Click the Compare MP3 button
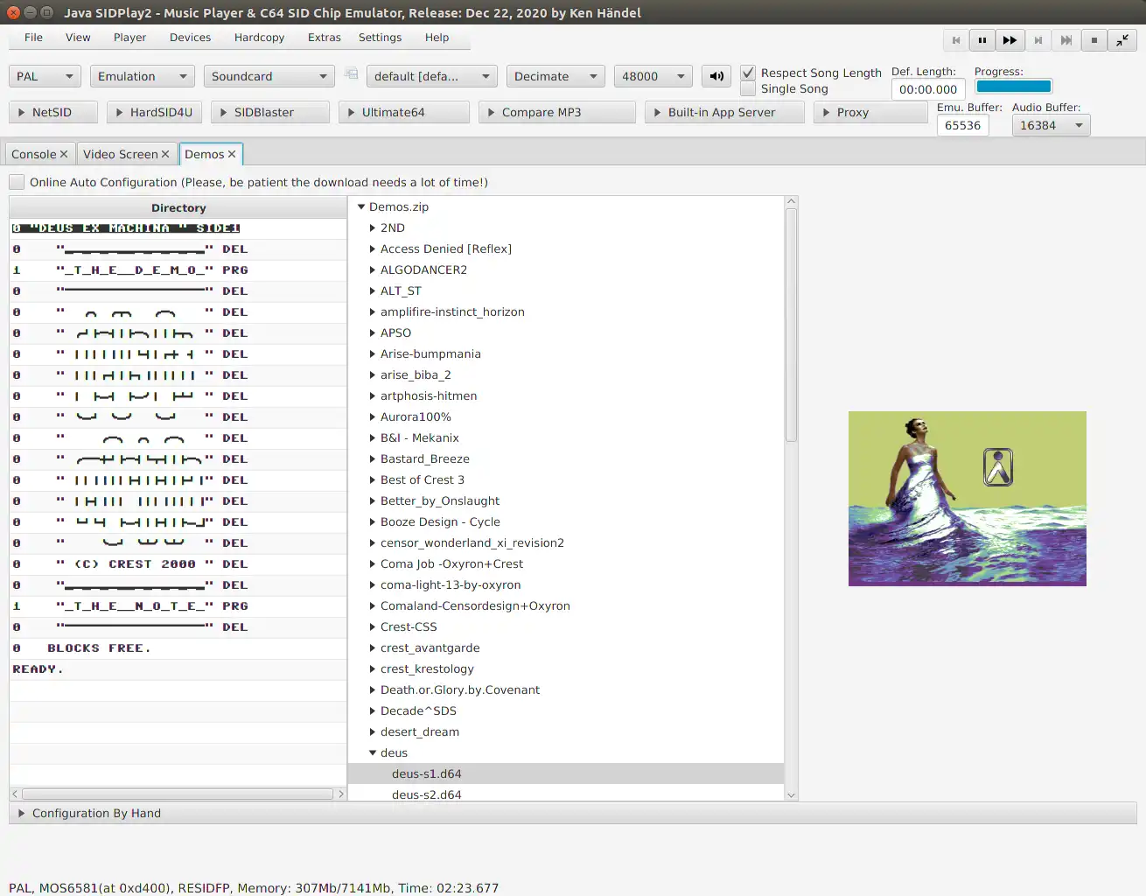Viewport: 1146px width, 896px height. click(x=556, y=112)
